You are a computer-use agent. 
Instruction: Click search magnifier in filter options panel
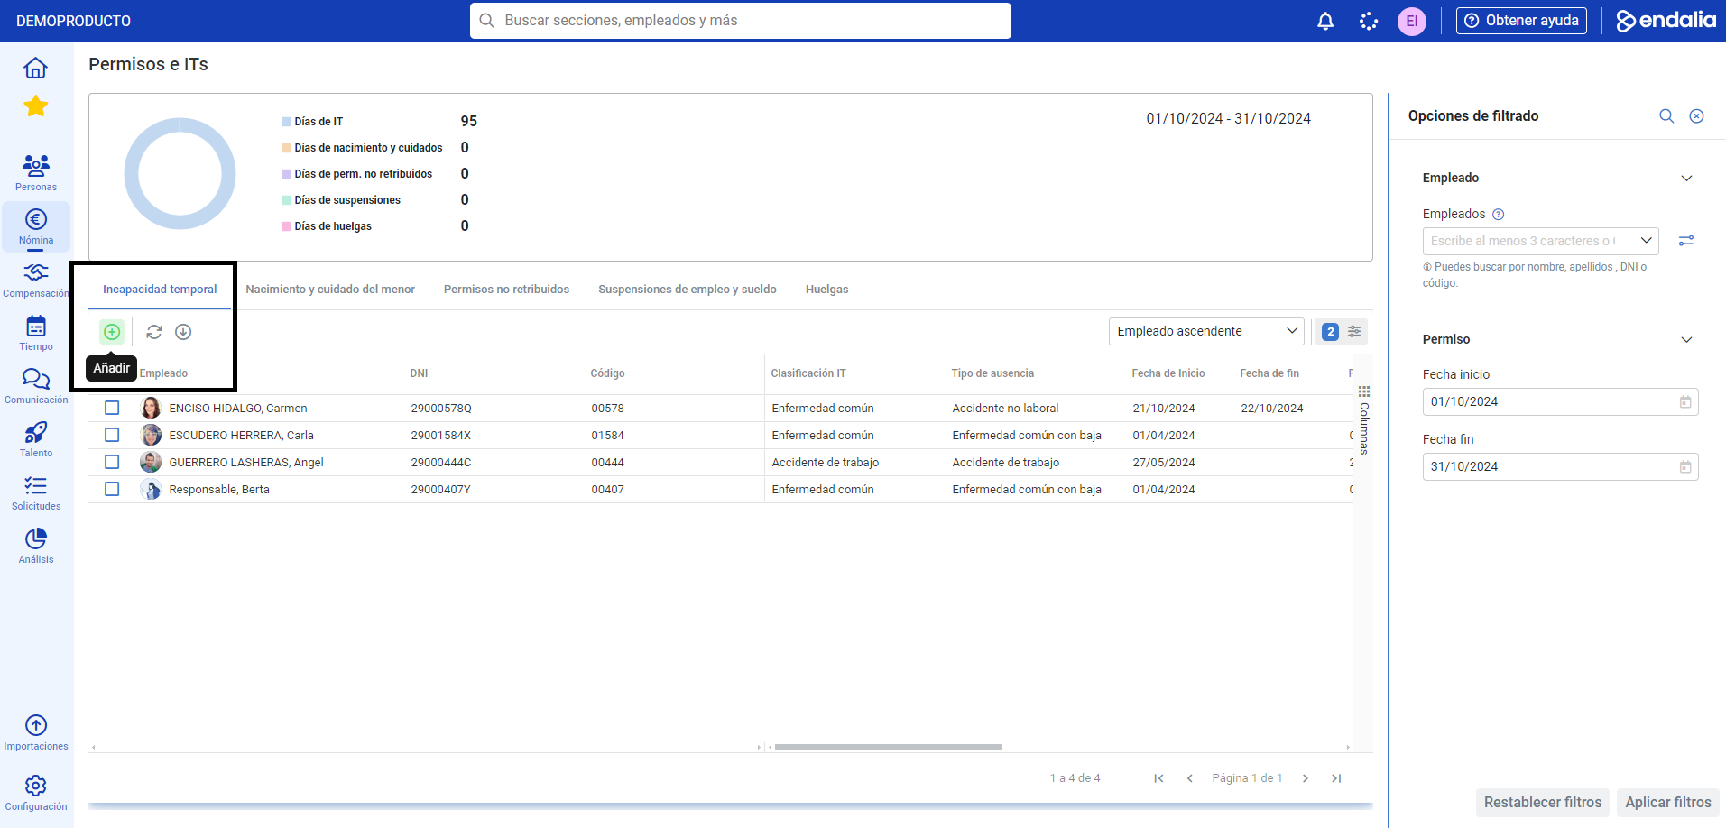click(1666, 116)
